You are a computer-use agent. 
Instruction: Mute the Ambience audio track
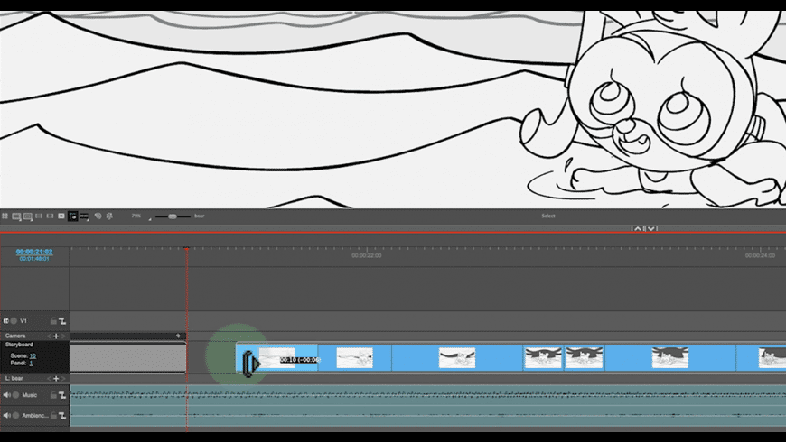(6, 416)
